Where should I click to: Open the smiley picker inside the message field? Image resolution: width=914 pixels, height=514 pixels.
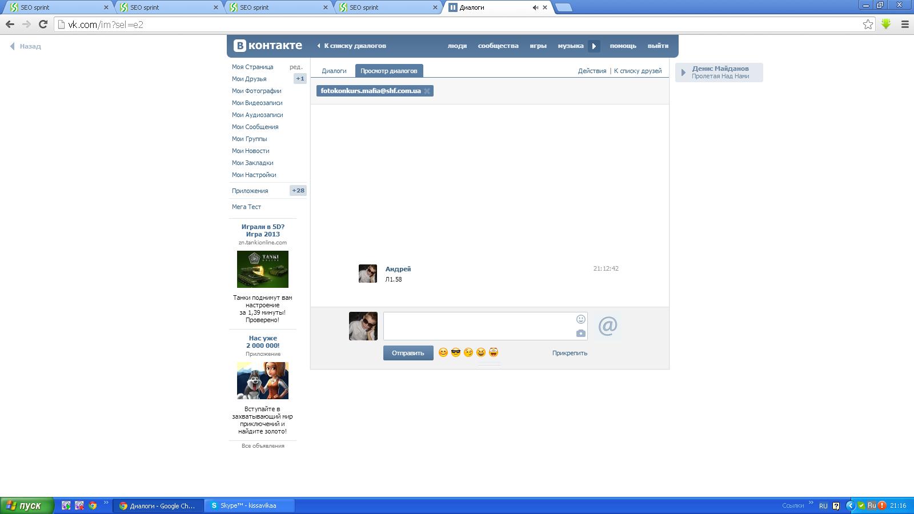[x=581, y=319]
